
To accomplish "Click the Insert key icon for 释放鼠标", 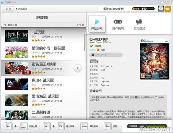I will [84, 126].
